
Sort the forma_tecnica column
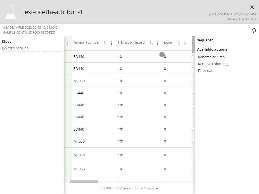tap(105, 43)
